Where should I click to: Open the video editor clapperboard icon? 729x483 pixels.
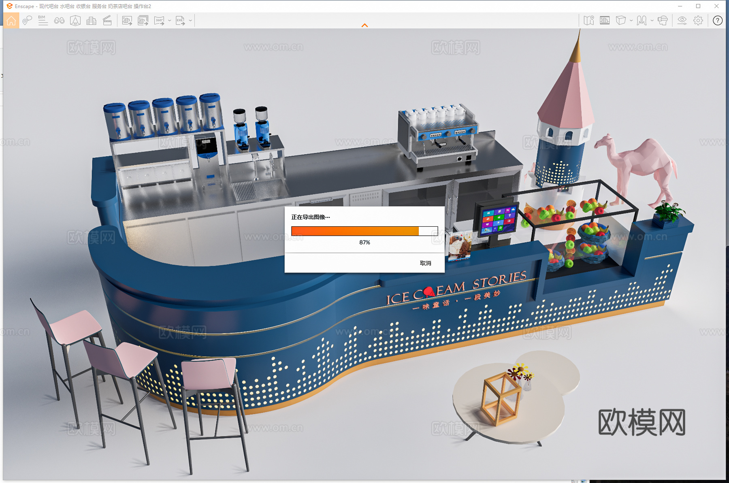click(x=107, y=20)
